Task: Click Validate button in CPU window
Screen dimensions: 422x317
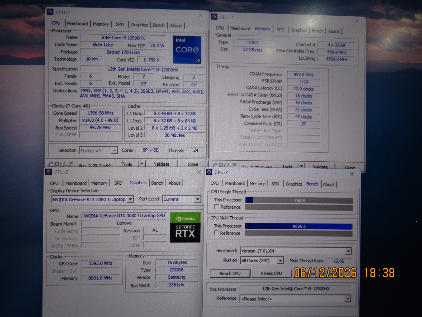Action: click(162, 164)
